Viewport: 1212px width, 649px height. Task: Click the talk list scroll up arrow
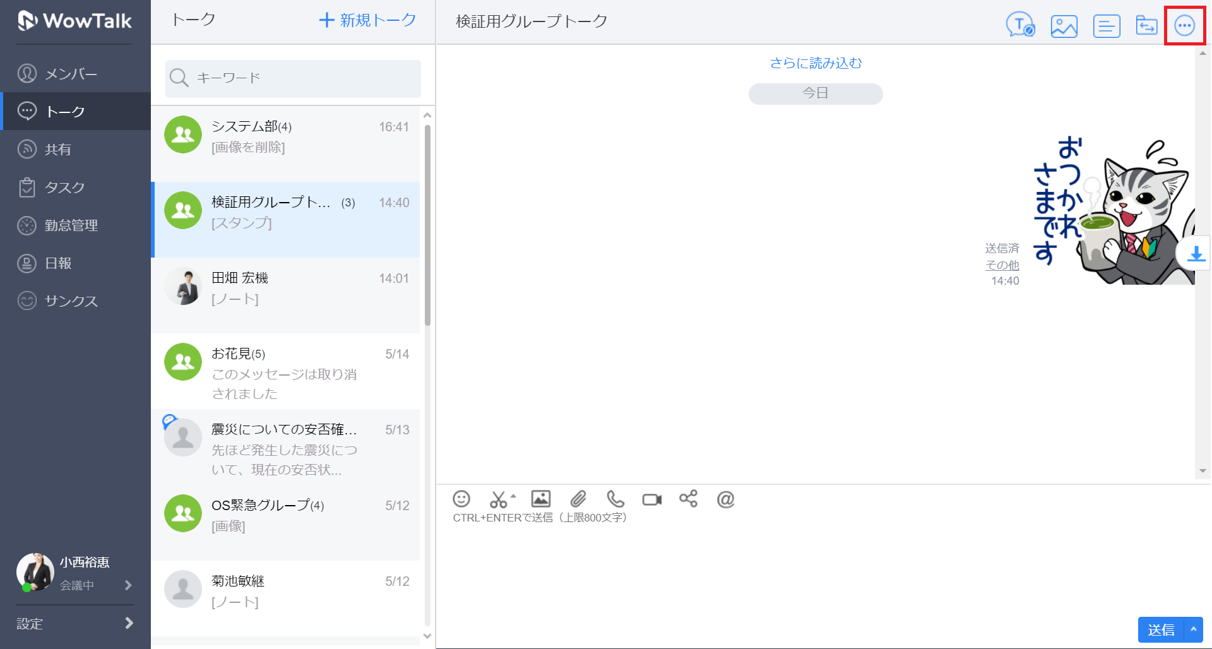(427, 116)
